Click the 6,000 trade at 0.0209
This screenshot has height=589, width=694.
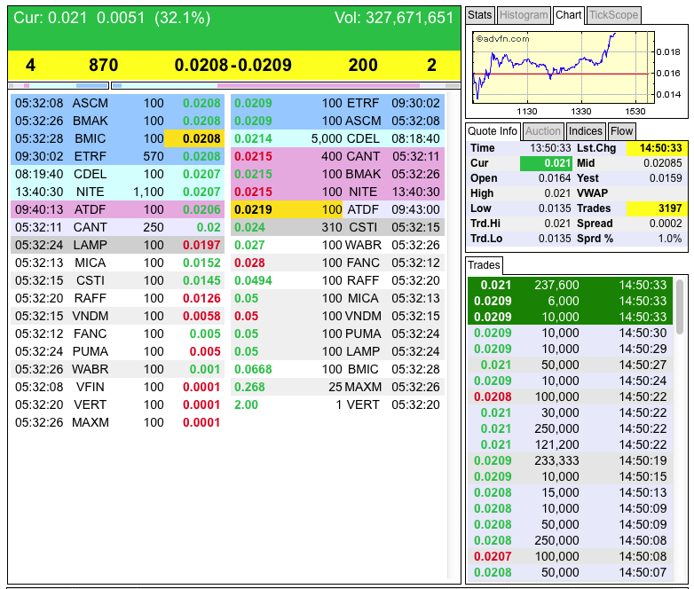click(x=570, y=301)
